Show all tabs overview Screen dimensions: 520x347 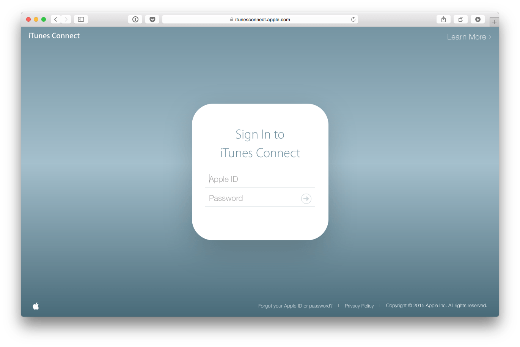click(460, 19)
